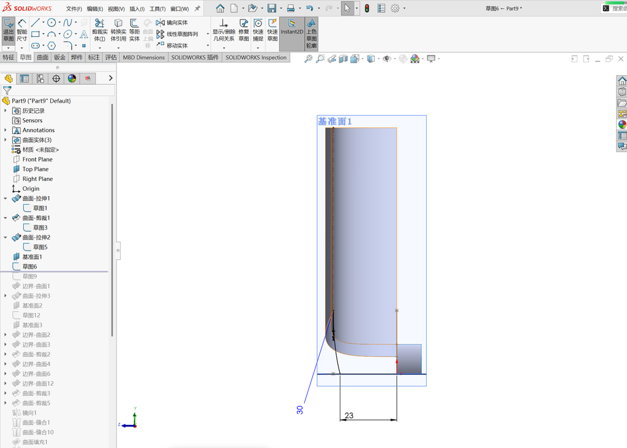Open the ConfigurationManager tab
The height and width of the screenshot is (448, 627).
click(x=40, y=79)
